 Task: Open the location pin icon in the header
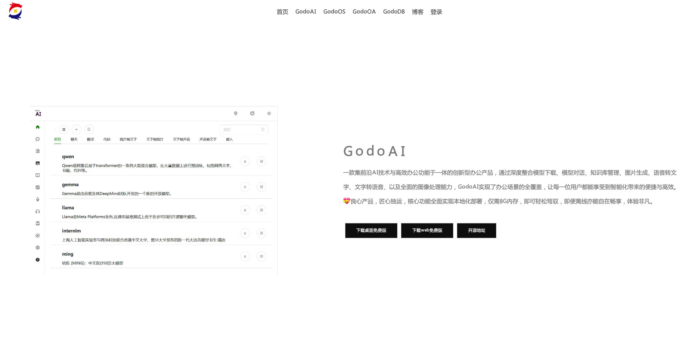pyautogui.click(x=235, y=113)
